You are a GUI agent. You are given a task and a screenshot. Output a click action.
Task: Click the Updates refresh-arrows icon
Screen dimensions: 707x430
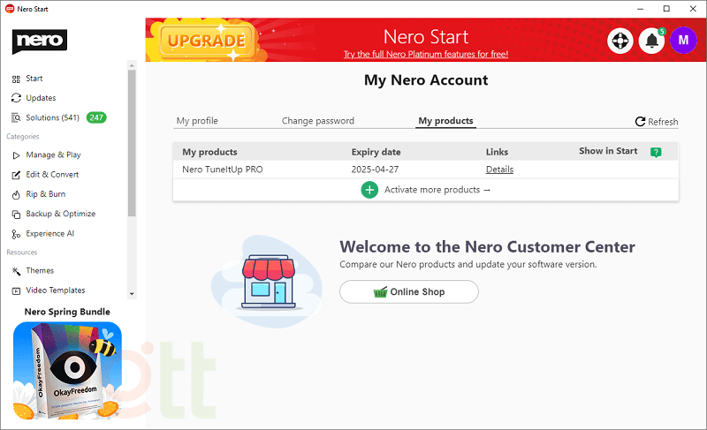(x=16, y=98)
